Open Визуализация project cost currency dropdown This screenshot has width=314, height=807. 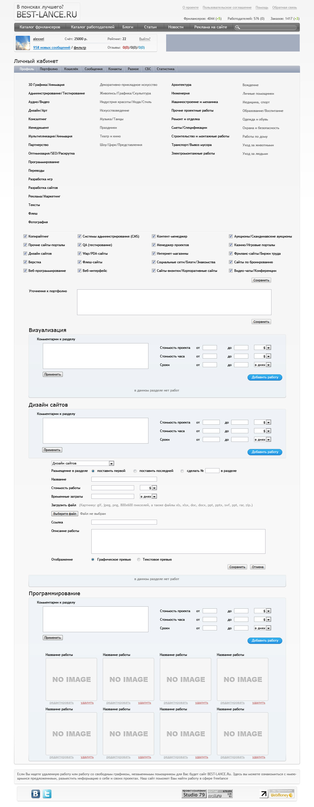(x=262, y=347)
